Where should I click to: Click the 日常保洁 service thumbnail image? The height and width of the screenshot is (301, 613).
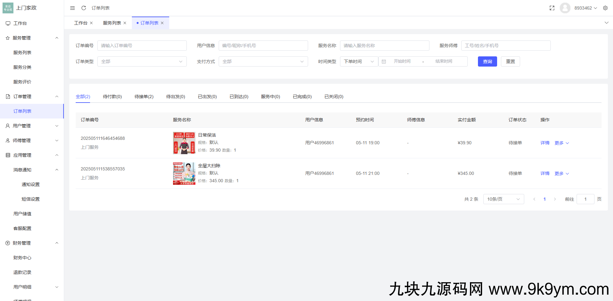pos(184,143)
